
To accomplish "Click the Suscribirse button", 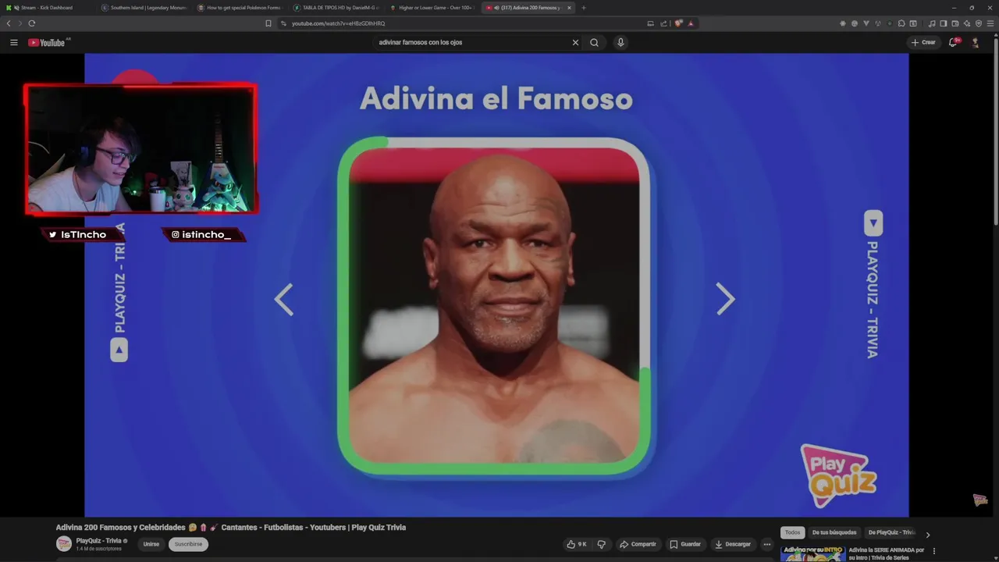I will click(x=188, y=544).
